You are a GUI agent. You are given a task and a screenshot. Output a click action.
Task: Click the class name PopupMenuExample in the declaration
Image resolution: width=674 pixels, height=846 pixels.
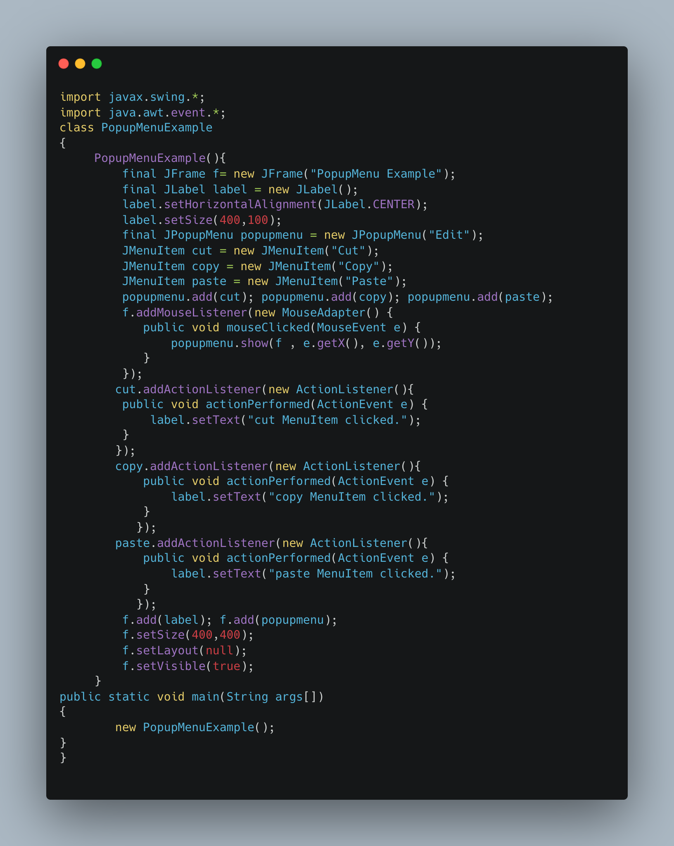click(x=157, y=128)
